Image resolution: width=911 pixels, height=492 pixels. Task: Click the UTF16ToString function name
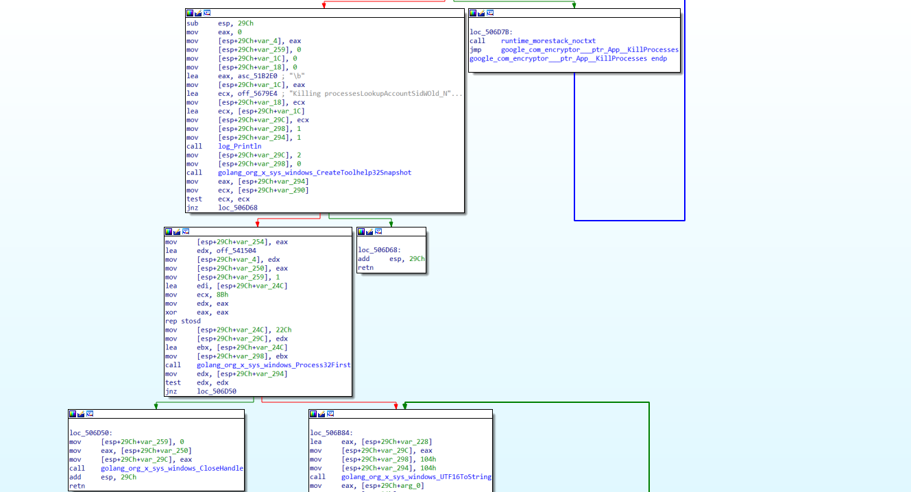[417, 477]
